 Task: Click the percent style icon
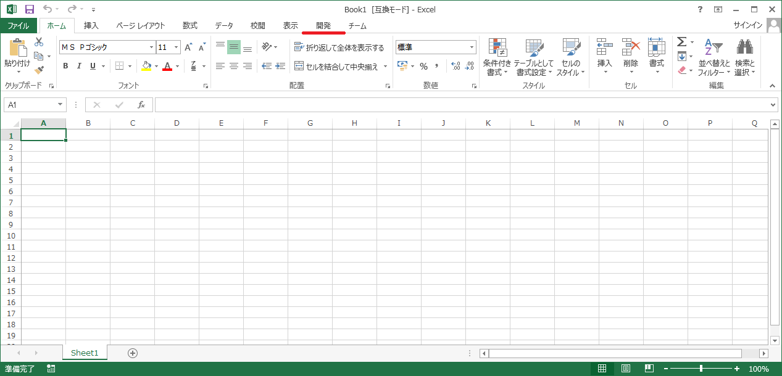(x=423, y=66)
